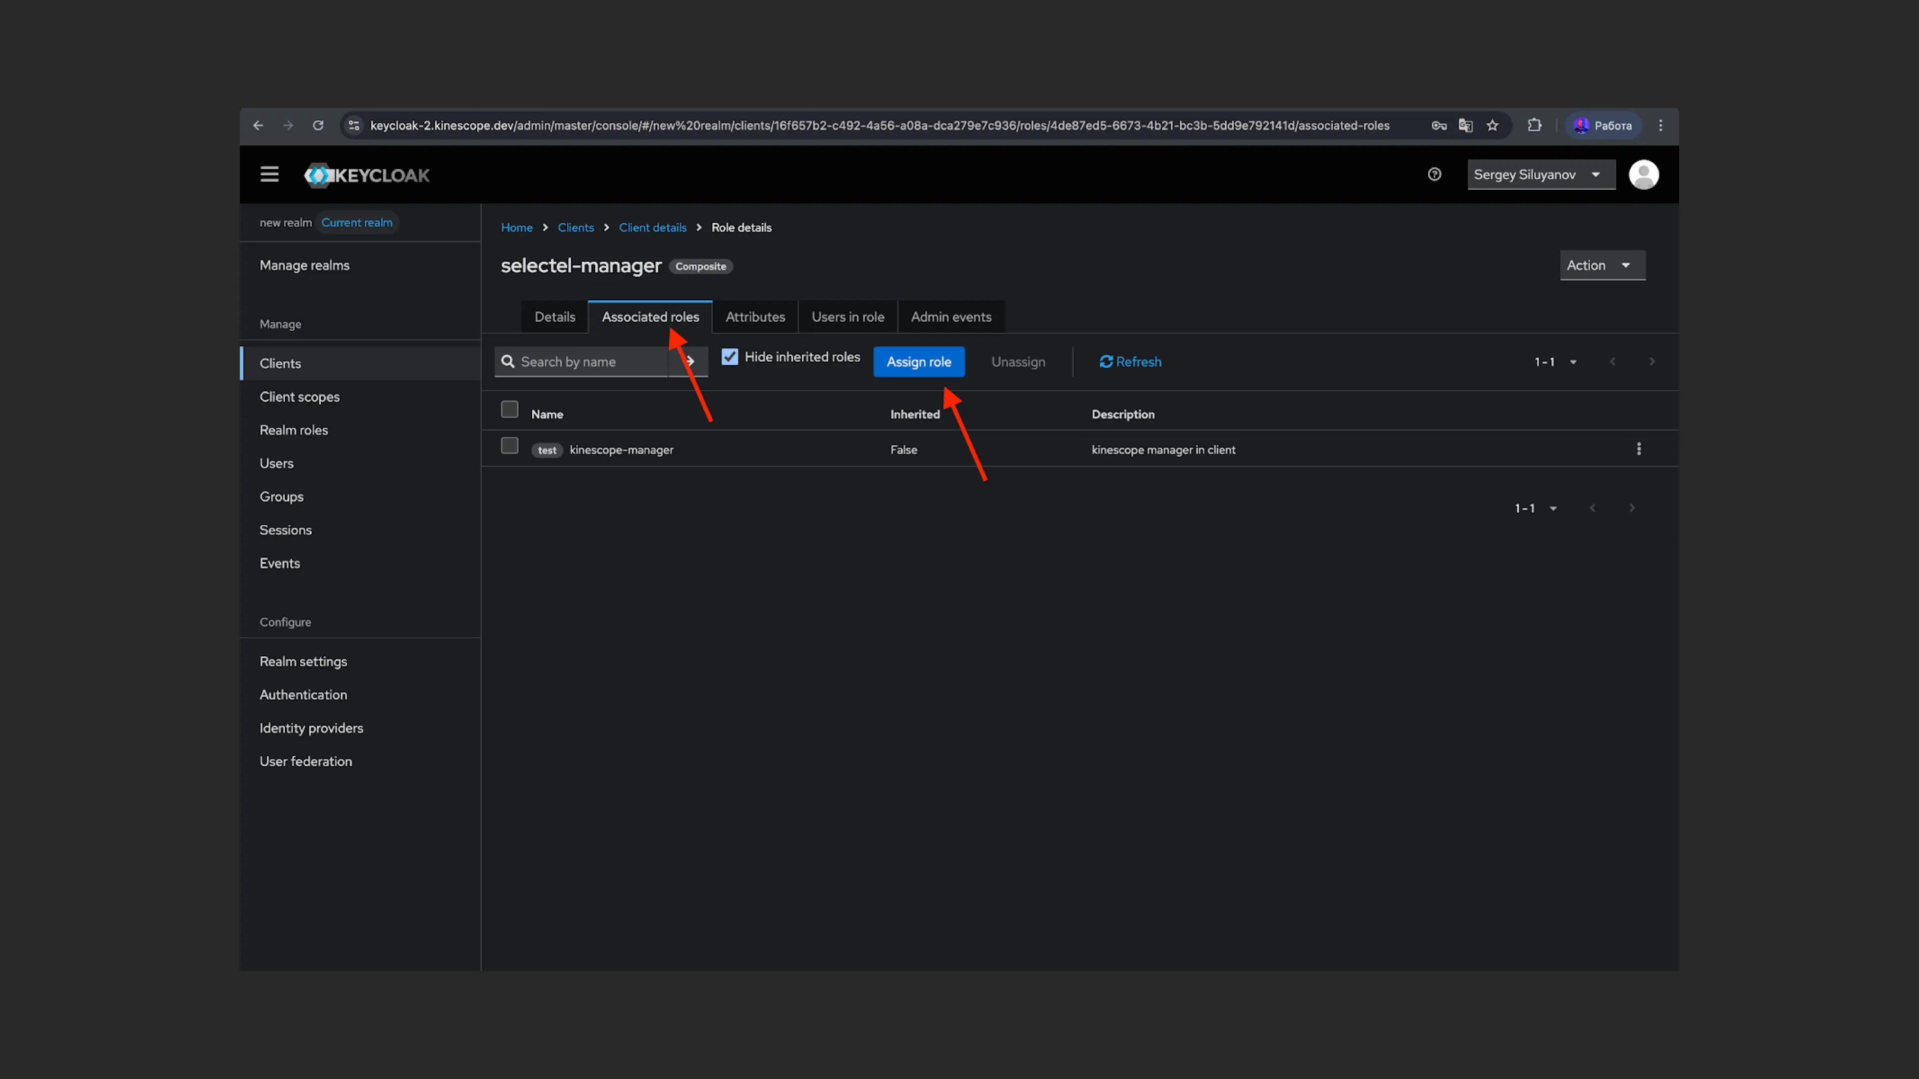The width and height of the screenshot is (1919, 1079).
Task: Expand the Action dropdown
Action: (1602, 265)
